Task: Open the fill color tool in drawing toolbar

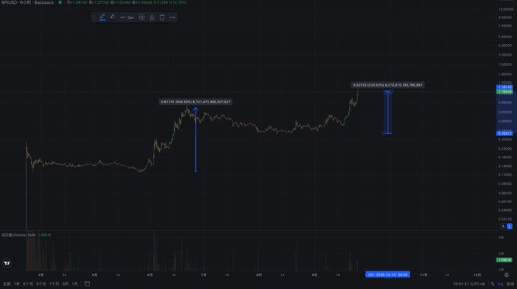Action: point(113,17)
